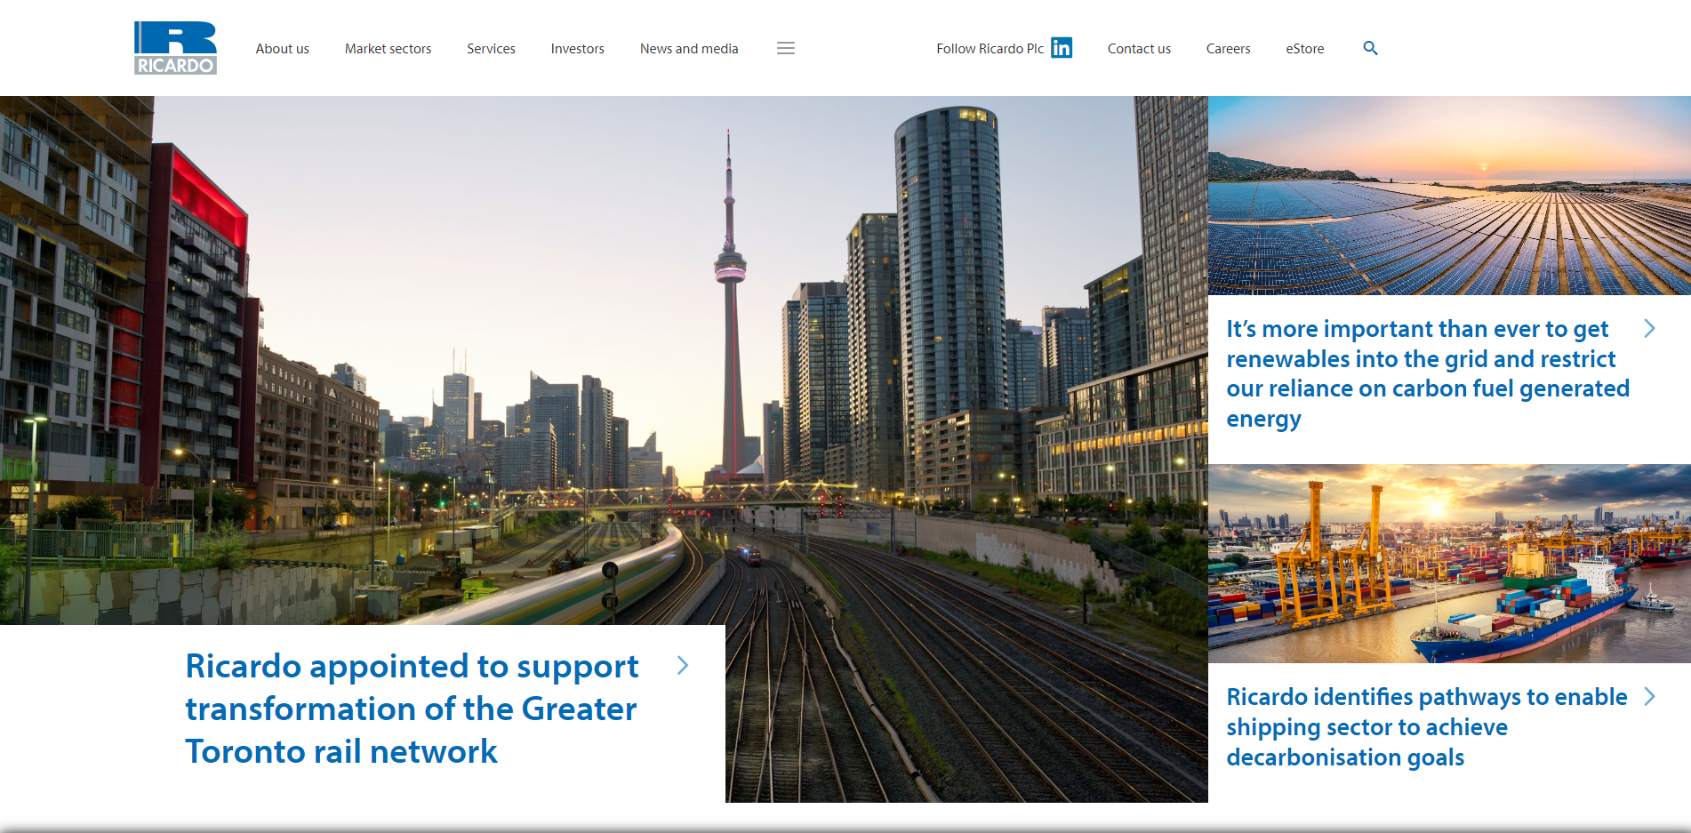Visit the eStore link
1691x833 pixels.
(x=1304, y=49)
